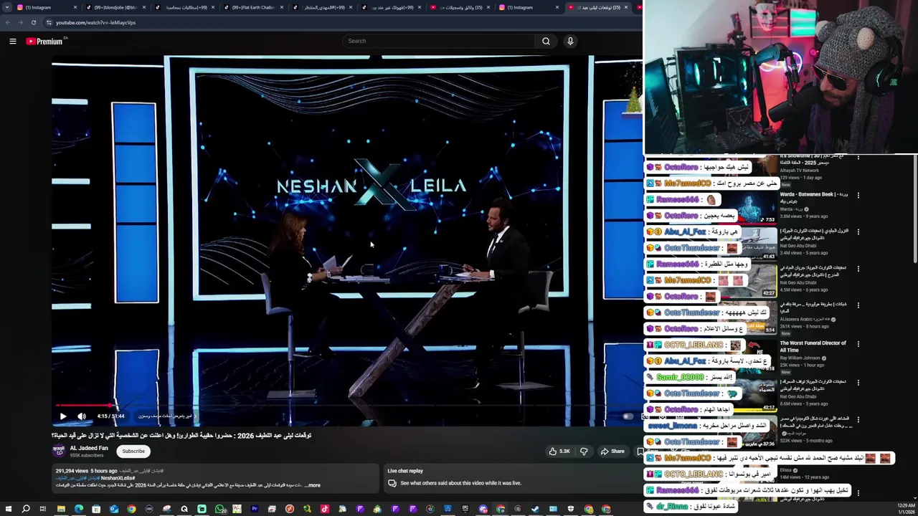The width and height of the screenshot is (918, 516).
Task: Switch to the second Instagram tab
Action: [x=527, y=7]
